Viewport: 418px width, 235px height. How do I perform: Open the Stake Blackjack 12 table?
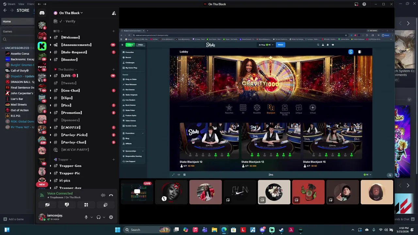209,145
